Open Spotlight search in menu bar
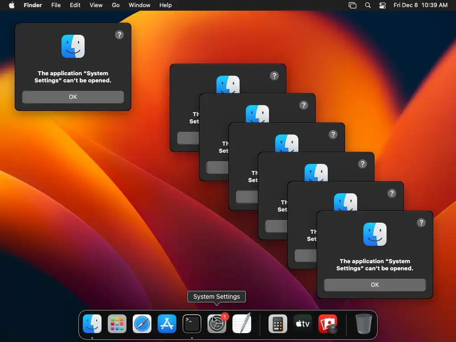 pyautogui.click(x=367, y=5)
